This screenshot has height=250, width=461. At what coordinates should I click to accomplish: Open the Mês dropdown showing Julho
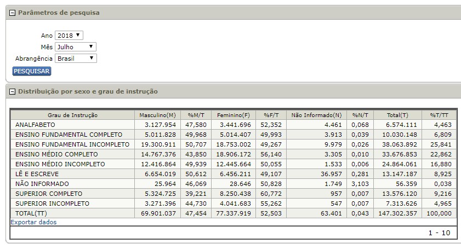click(76, 46)
